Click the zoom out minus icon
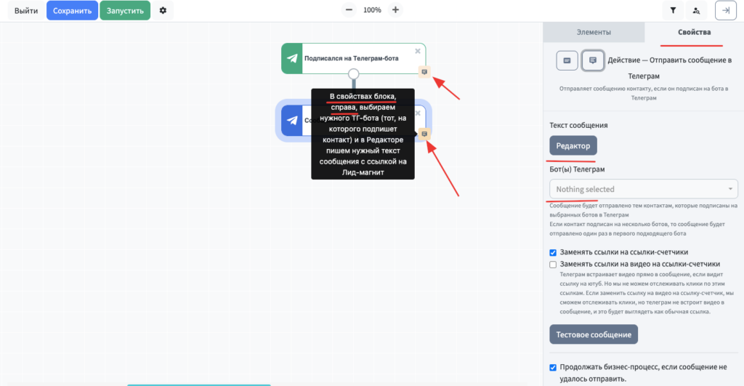744x386 pixels. pos(349,10)
